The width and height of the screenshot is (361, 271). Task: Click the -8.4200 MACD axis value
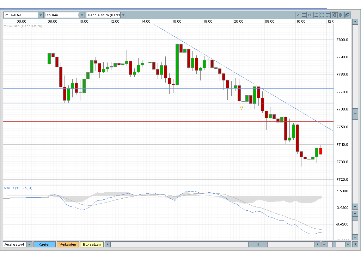coord(342,224)
